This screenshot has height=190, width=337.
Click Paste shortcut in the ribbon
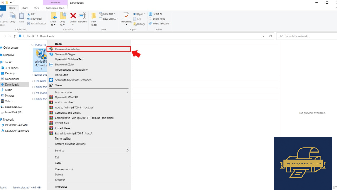(x=37, y=23)
